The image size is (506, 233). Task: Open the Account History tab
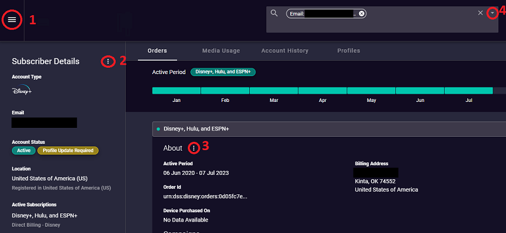click(x=285, y=51)
